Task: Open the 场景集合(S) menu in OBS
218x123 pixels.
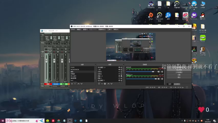Action: (102, 30)
